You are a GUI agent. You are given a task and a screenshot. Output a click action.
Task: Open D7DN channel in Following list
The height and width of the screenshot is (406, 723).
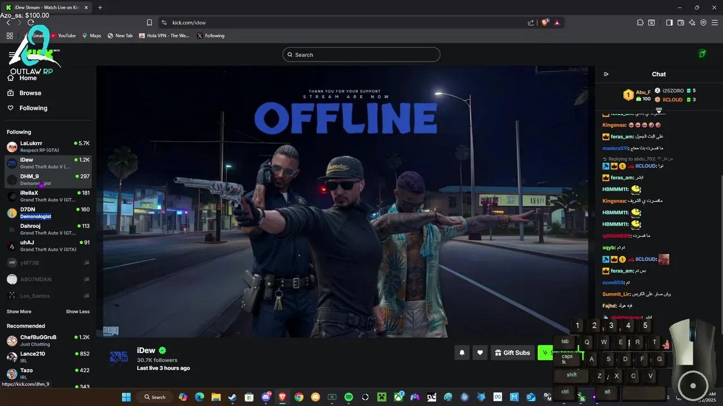tap(48, 213)
